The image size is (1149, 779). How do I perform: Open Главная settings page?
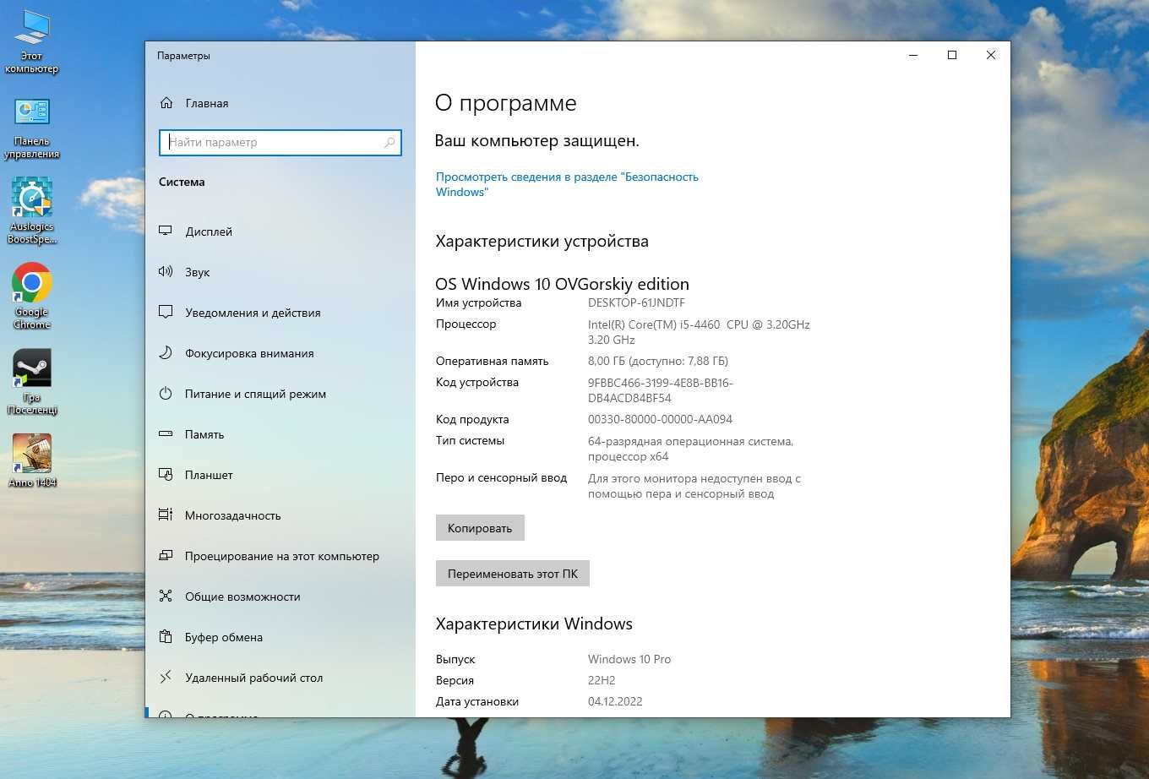pyautogui.click(x=207, y=103)
